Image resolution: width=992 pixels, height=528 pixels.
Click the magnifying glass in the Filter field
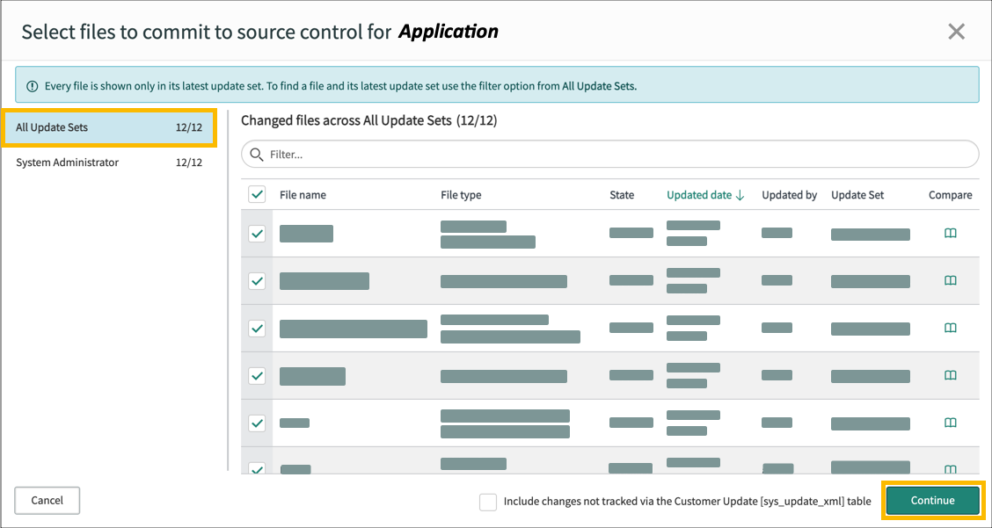(256, 154)
